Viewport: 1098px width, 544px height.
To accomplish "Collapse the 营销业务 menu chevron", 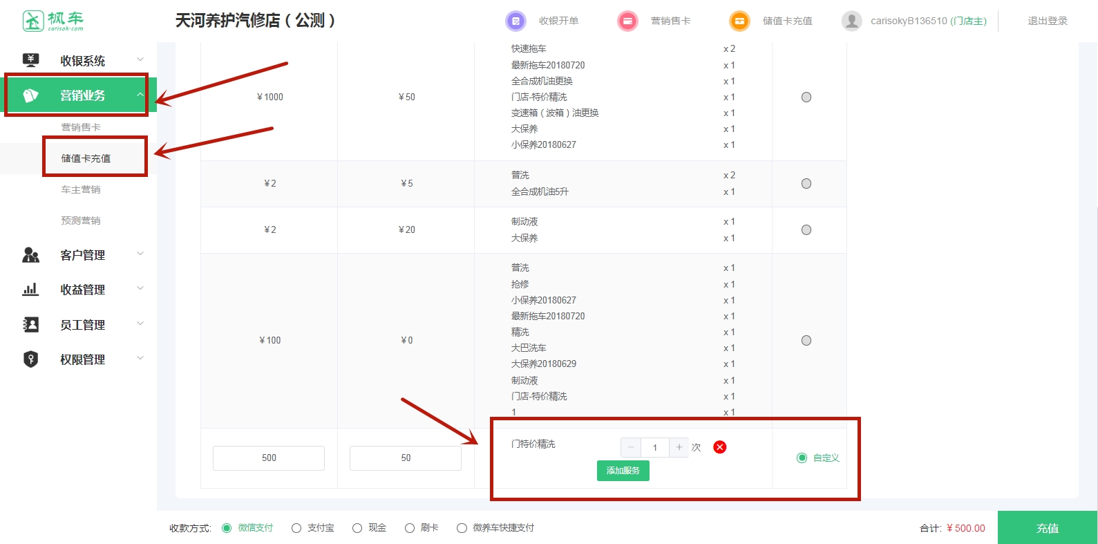I will (x=140, y=95).
